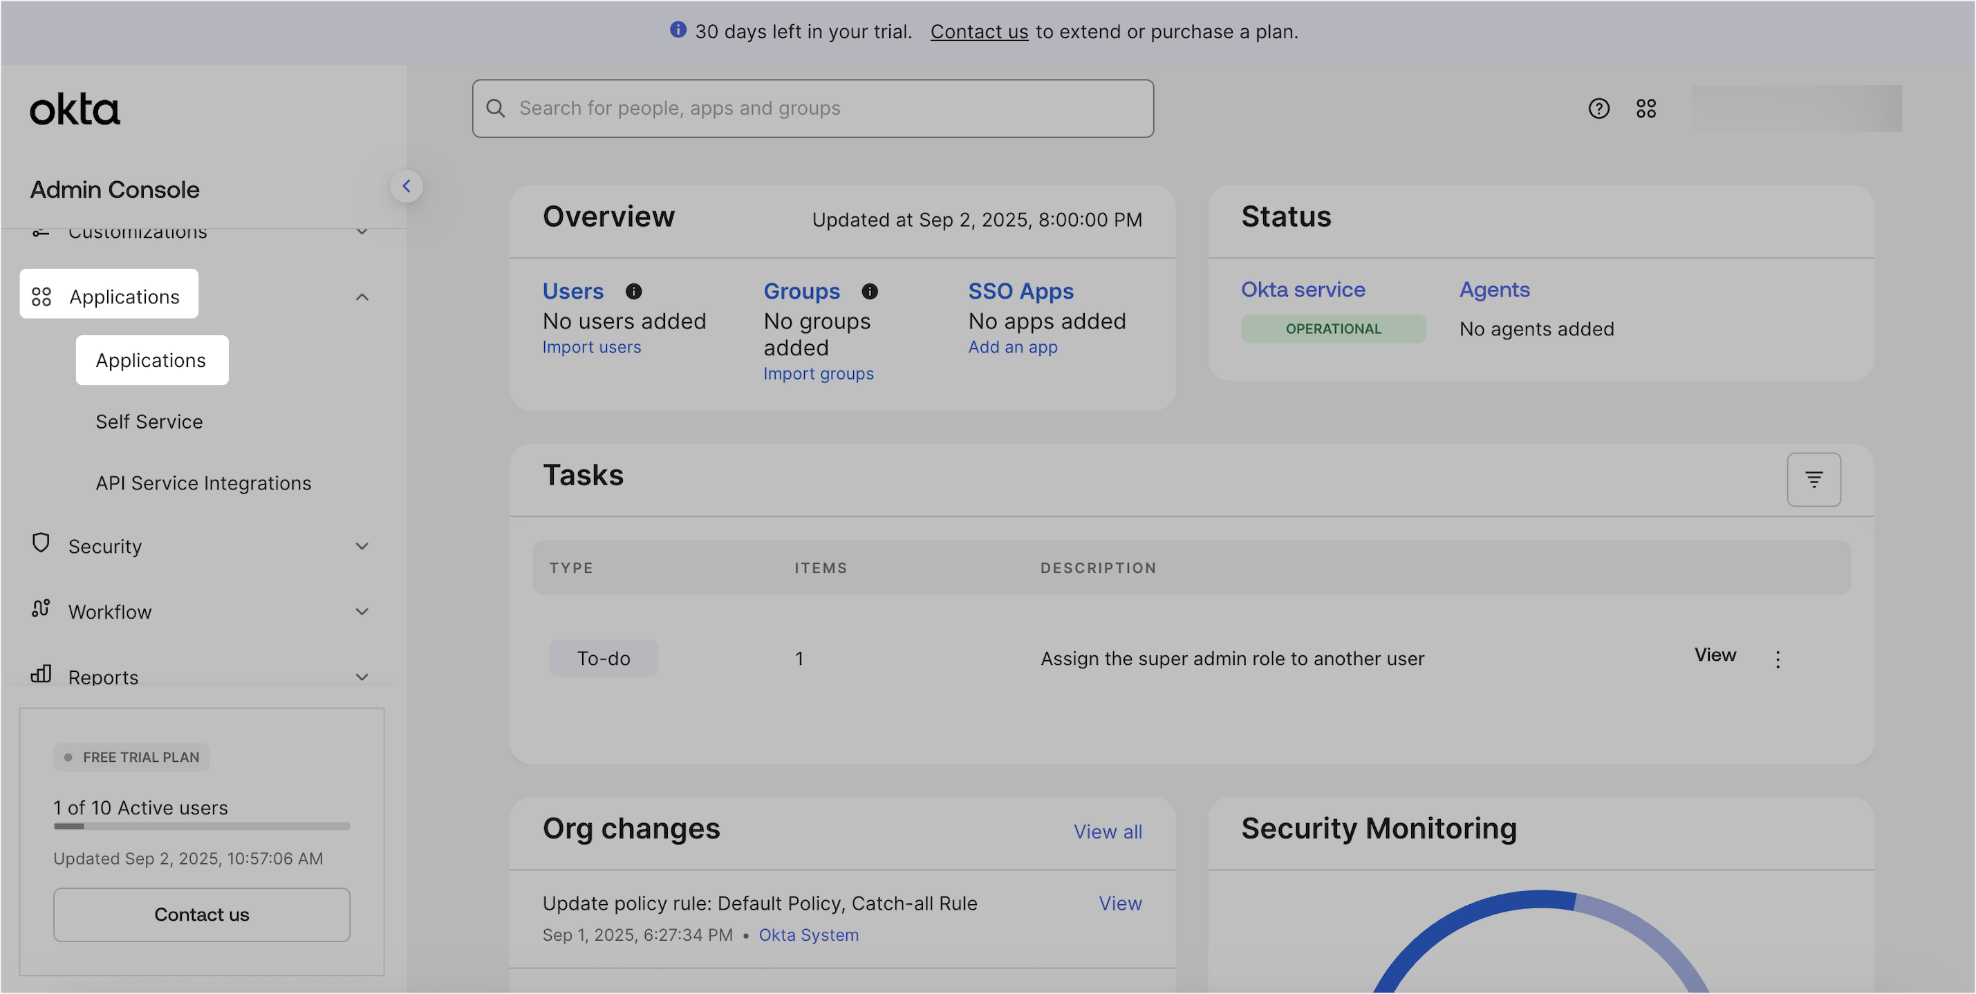Click the Add an app link
Viewport: 1976px width, 994px height.
click(1013, 347)
